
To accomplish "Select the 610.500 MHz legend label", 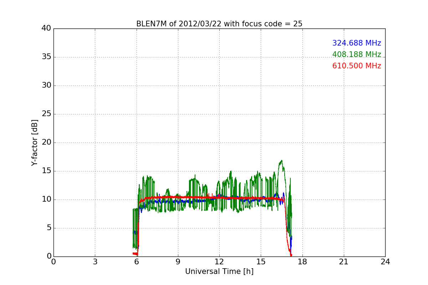I will pos(357,66).
